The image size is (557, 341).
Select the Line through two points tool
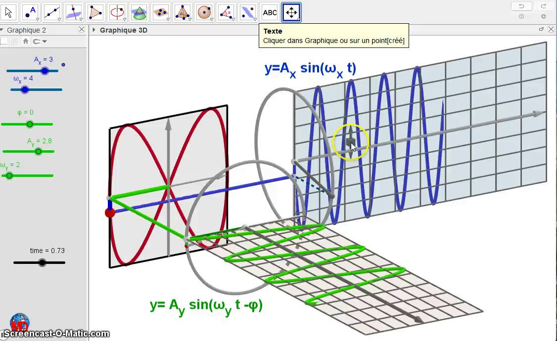[52, 12]
